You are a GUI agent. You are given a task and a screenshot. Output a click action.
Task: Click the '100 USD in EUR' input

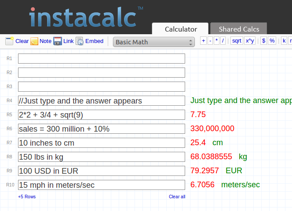[x=102, y=171]
